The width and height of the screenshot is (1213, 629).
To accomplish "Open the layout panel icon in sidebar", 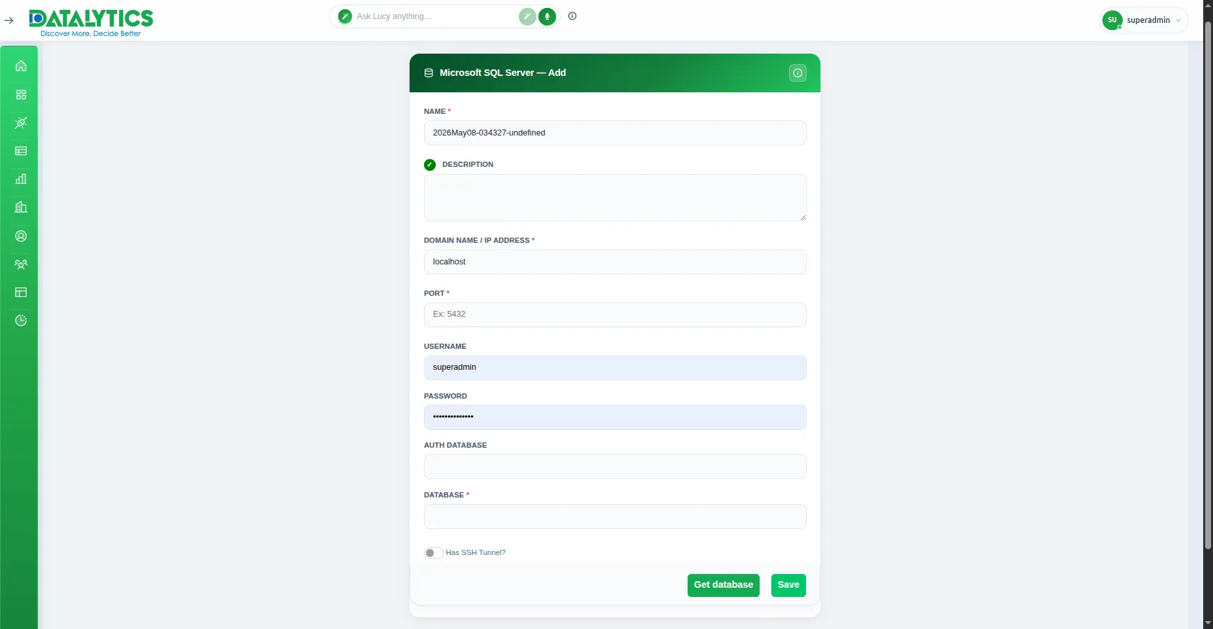I will click(21, 293).
